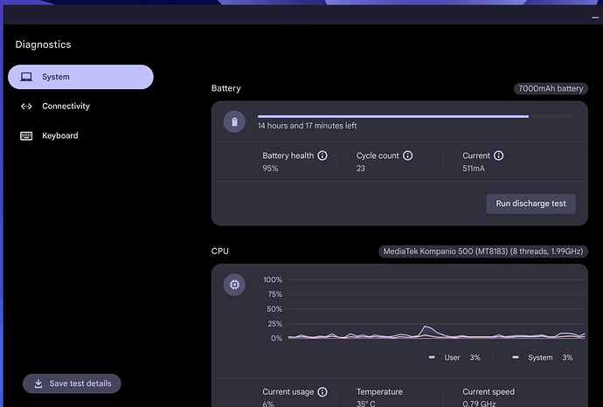Click the battery charge progress bar
Image resolution: width=603 pixels, height=407 pixels.
pos(414,116)
